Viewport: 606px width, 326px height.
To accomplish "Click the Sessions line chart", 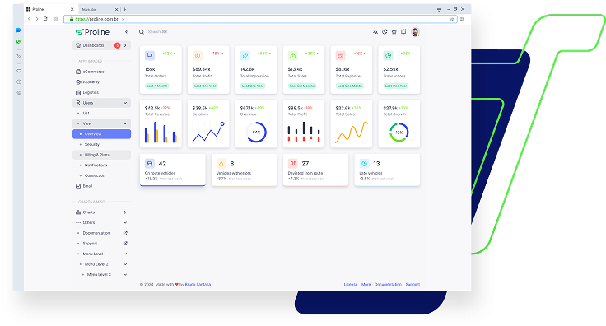I will click(208, 132).
